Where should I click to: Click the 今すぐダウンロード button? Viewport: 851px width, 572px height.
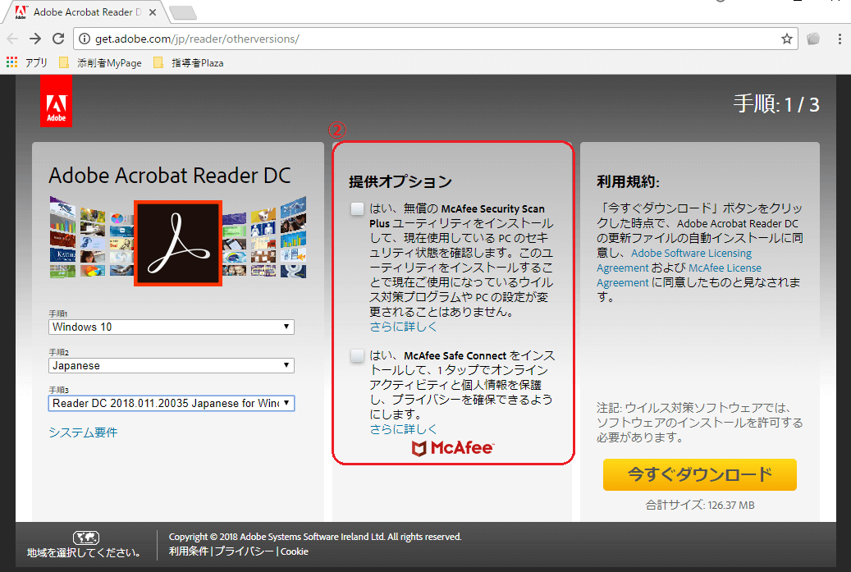click(x=699, y=474)
